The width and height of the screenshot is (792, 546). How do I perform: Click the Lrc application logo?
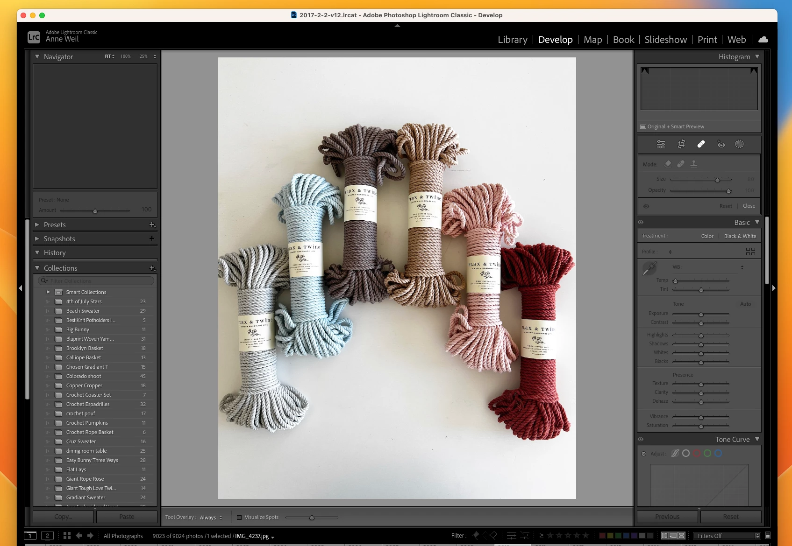(x=34, y=37)
